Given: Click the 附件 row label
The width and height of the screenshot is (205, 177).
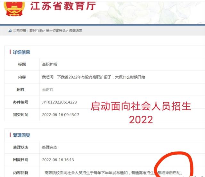Looking at the screenshot, I should [x=20, y=89].
